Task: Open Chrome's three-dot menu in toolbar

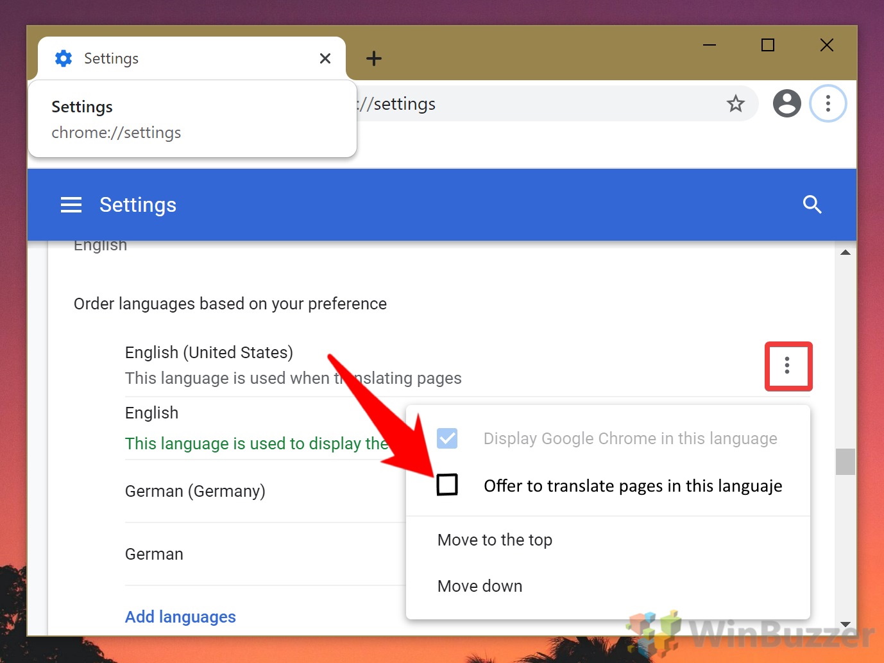Action: [828, 103]
